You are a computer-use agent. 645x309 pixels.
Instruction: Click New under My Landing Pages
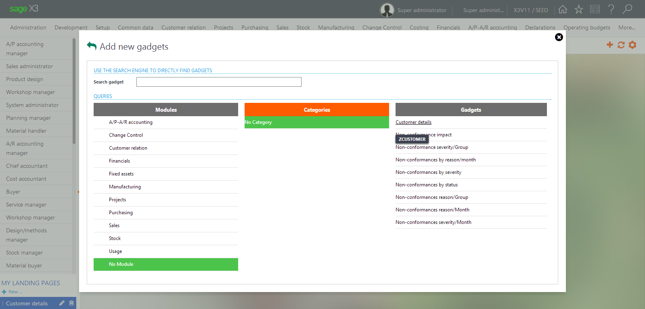click(x=15, y=292)
